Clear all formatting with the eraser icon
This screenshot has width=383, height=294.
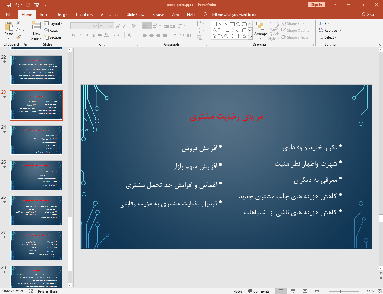point(134,26)
